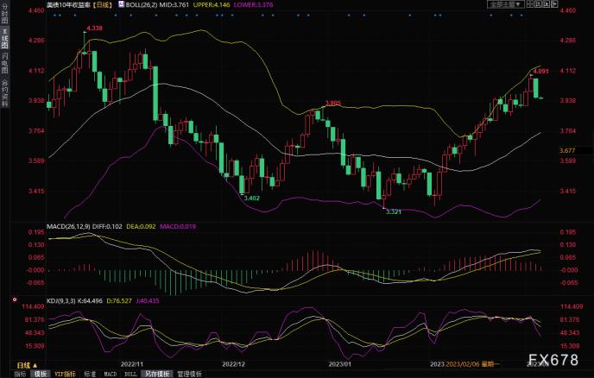Screen dimensions: 594x378
Task: Click the purple BOLL indicator settings icon
Action: tap(121, 4)
